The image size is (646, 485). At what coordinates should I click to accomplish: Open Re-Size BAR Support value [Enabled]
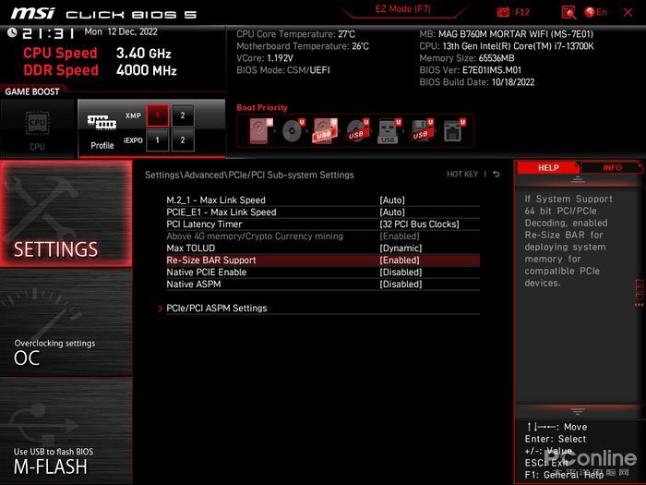(400, 261)
